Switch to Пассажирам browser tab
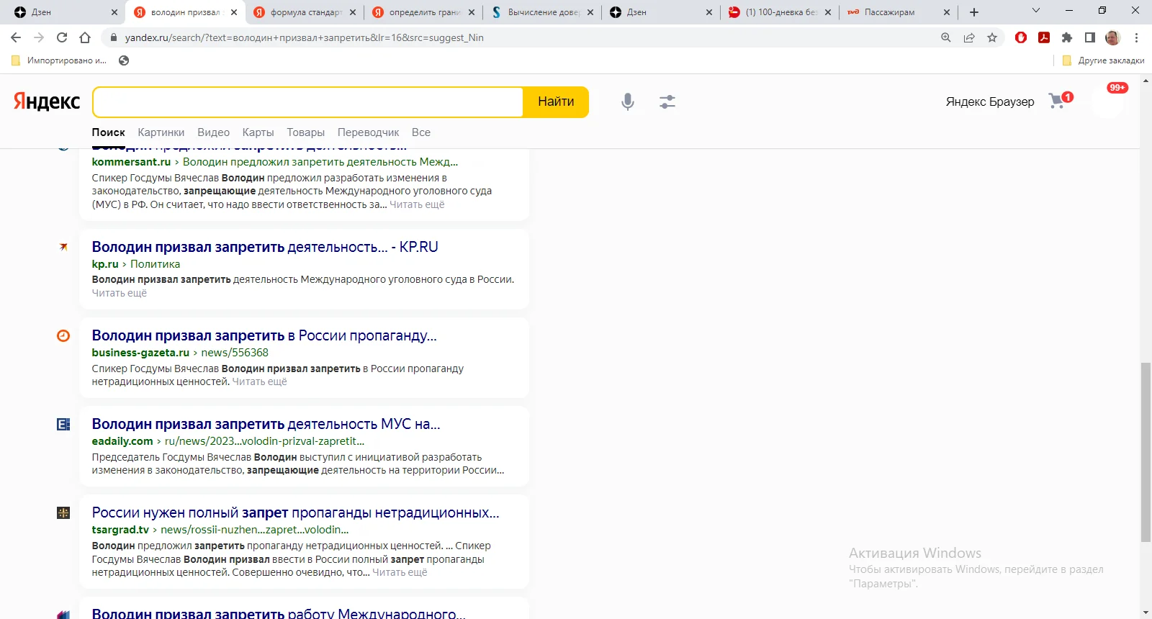Screen dimensions: 1152x619 tap(899, 12)
